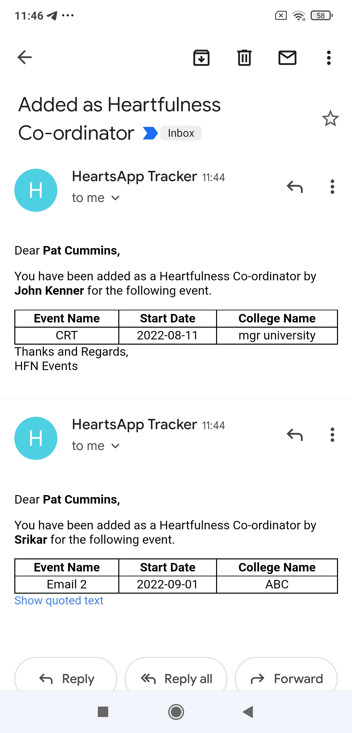Delete the conversation with trash icon

click(x=244, y=58)
